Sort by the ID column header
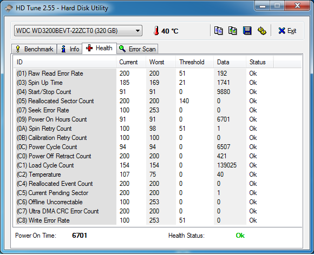This screenshot has width=314, height=255. (x=64, y=62)
